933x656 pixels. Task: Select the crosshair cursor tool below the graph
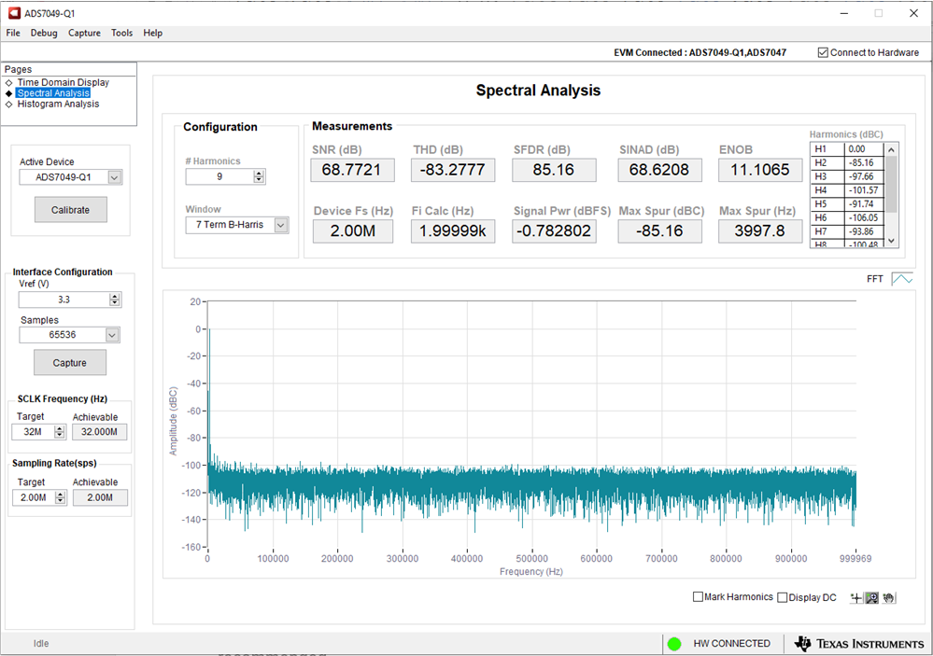pos(856,597)
